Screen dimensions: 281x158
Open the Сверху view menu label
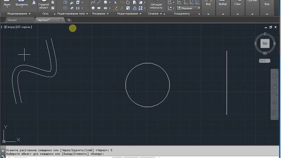10,27
